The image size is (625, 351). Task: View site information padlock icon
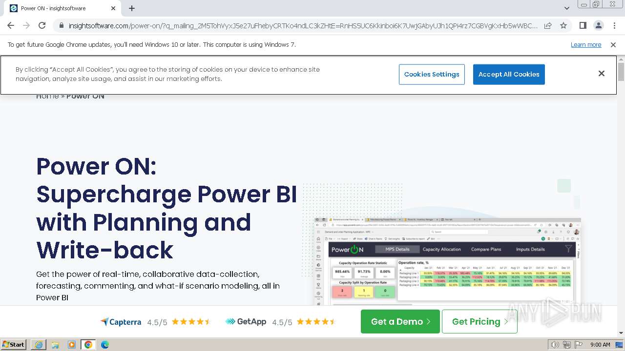click(61, 25)
